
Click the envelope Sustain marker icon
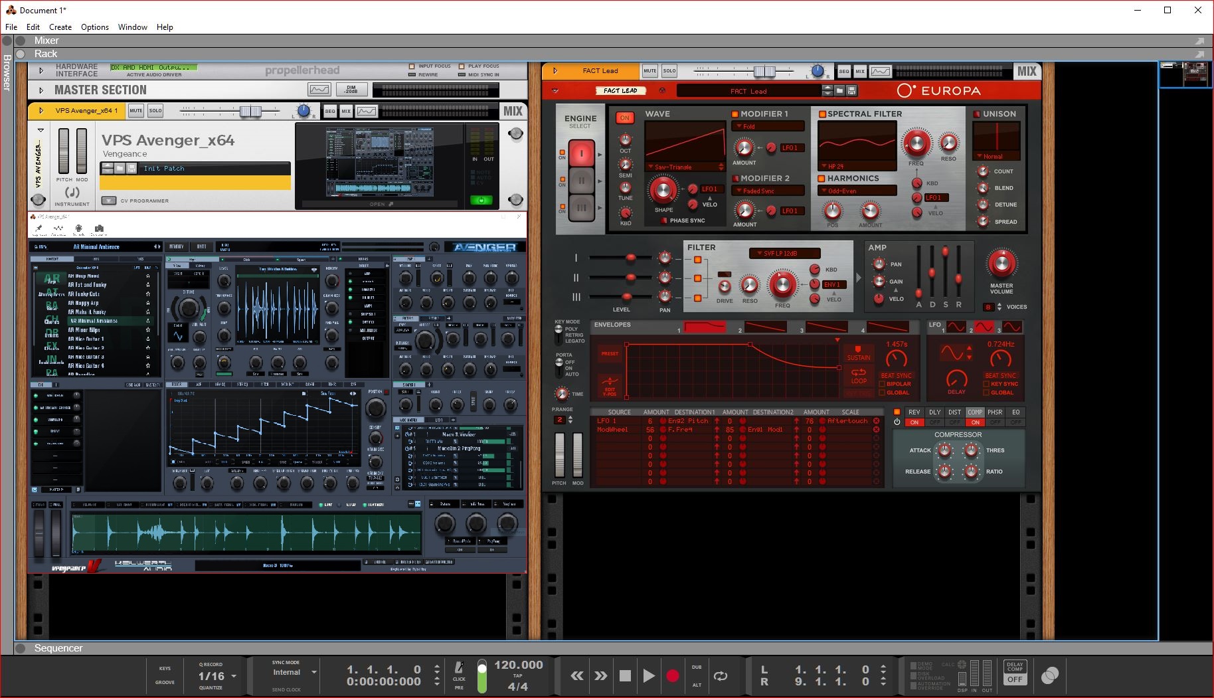[x=859, y=353]
